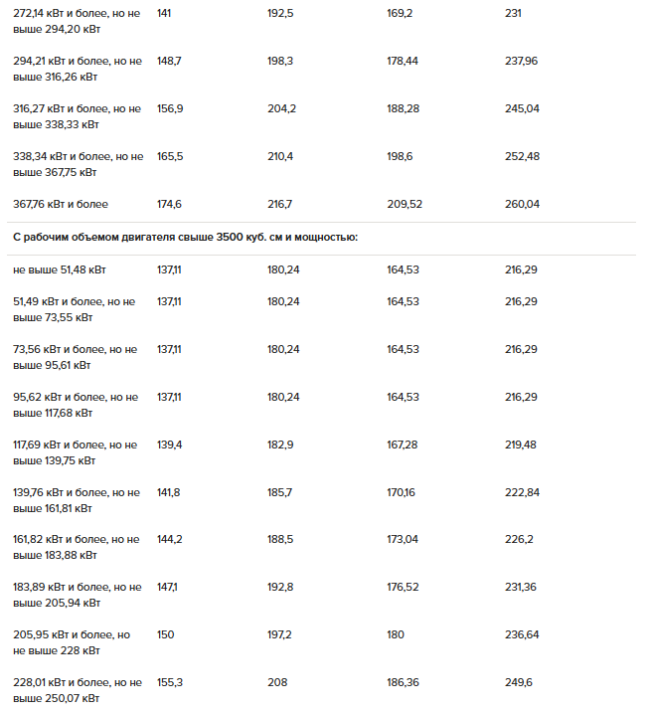Select the row label 'не выше 51,48 кВт'

click(60, 269)
